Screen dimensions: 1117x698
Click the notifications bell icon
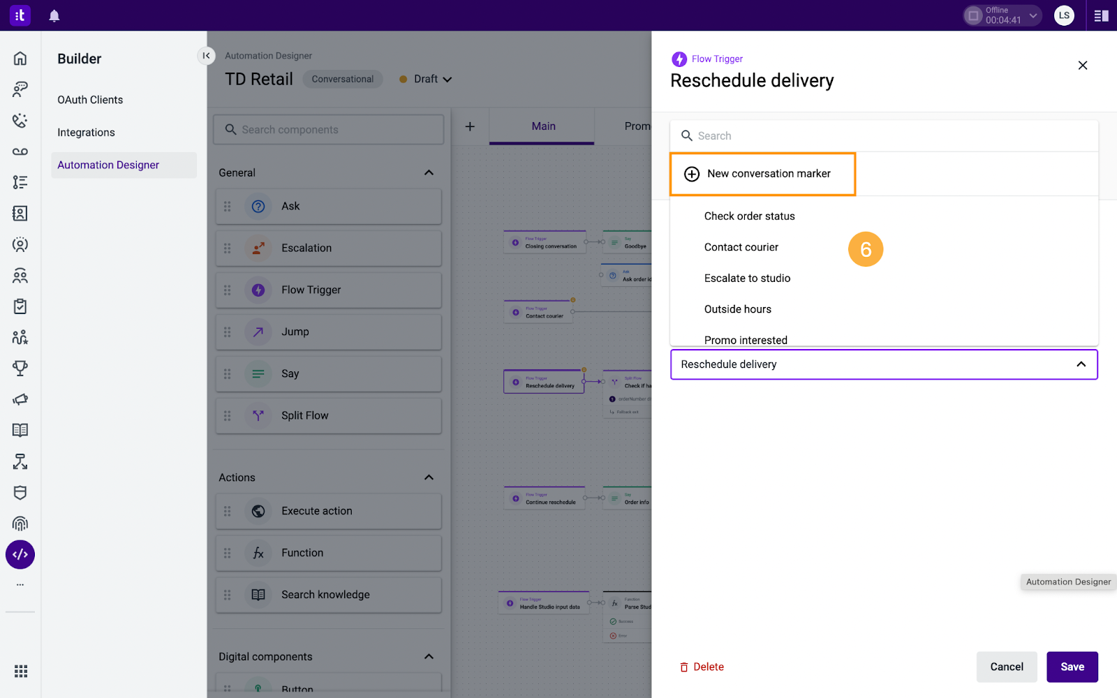[54, 15]
